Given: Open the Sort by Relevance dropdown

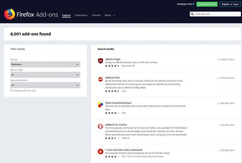Looking at the screenshot, I should click(45, 64).
